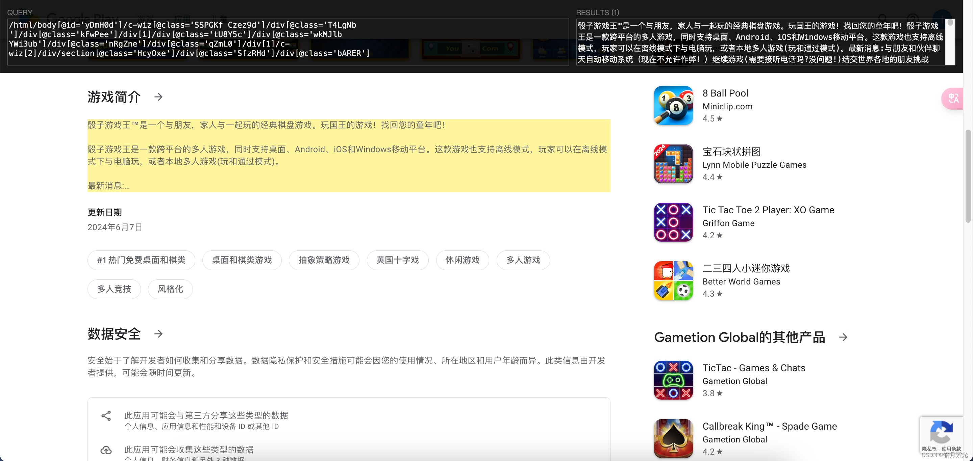The height and width of the screenshot is (461, 973).
Task: Open 8 Ball Pool app icon
Action: (673, 106)
